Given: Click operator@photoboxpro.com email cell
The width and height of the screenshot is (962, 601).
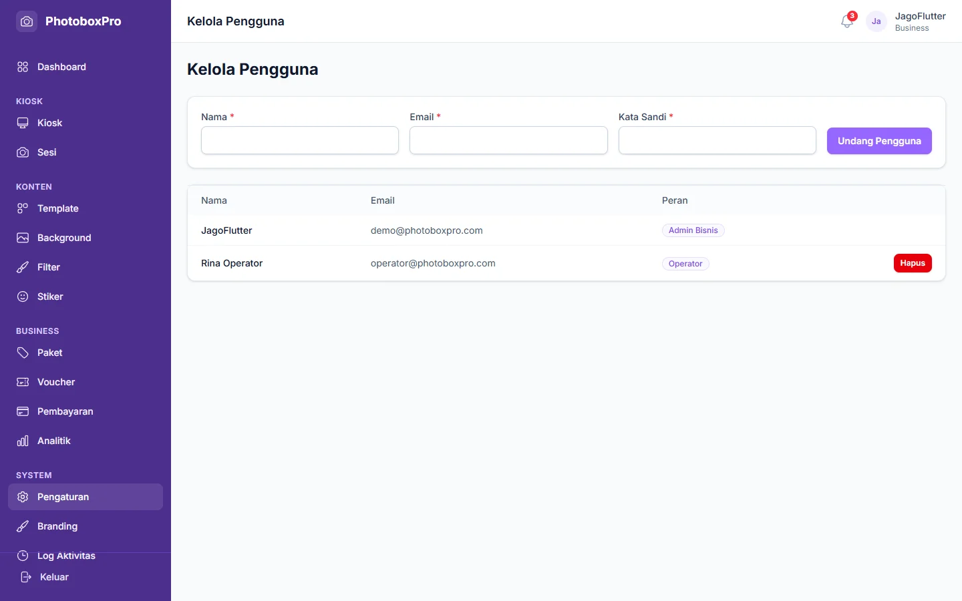Looking at the screenshot, I should pos(433,263).
